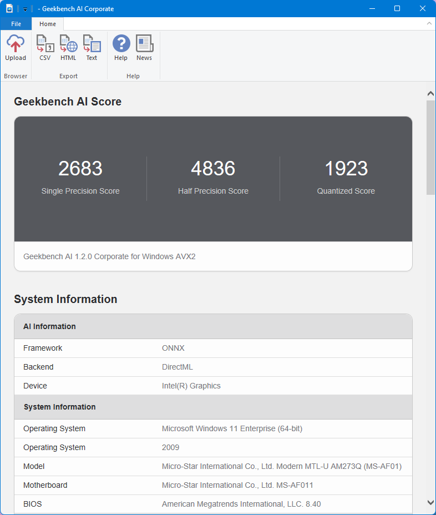Switch to the Home ribbon tab

pyautogui.click(x=48, y=24)
